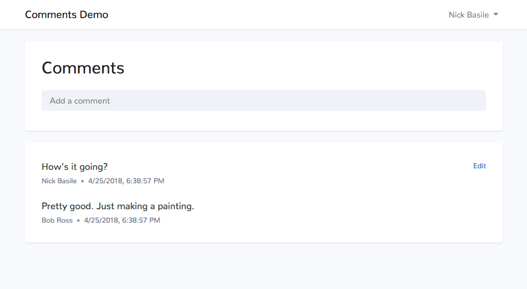Select the "Pretty good. Just making a painting." comment
Viewport: 527px width, 289px height.
click(x=118, y=206)
